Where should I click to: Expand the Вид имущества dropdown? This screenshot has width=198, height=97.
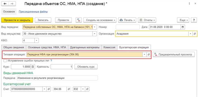pos(95,34)
